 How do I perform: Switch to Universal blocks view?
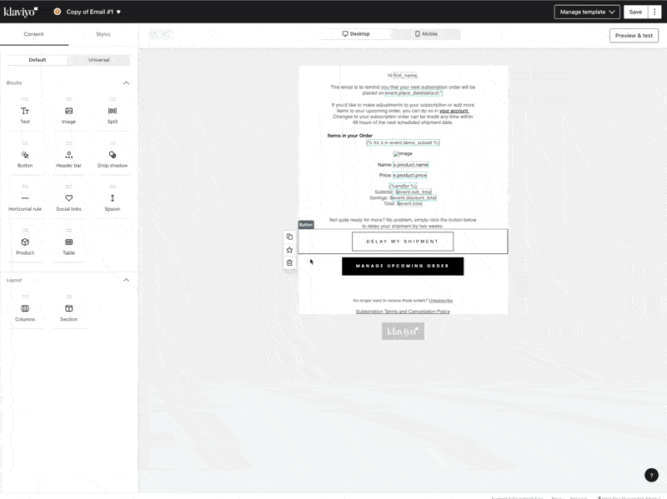click(x=98, y=60)
